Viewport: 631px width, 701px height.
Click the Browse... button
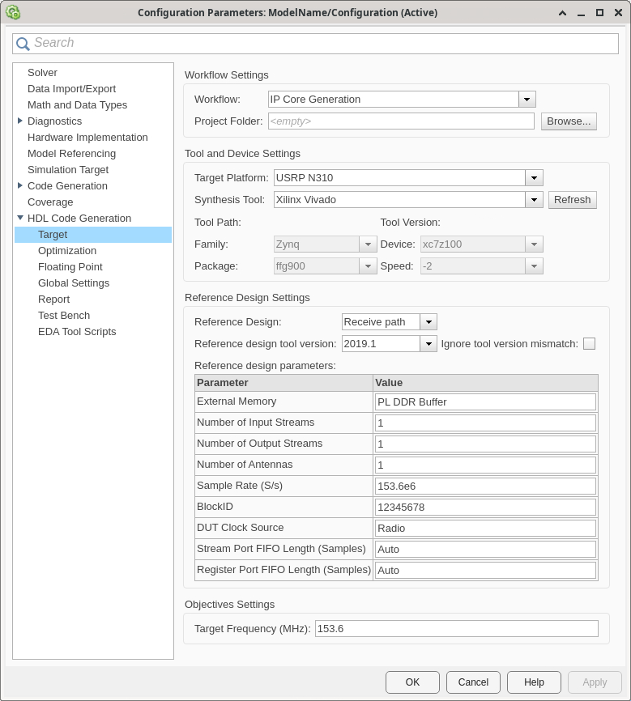(569, 121)
